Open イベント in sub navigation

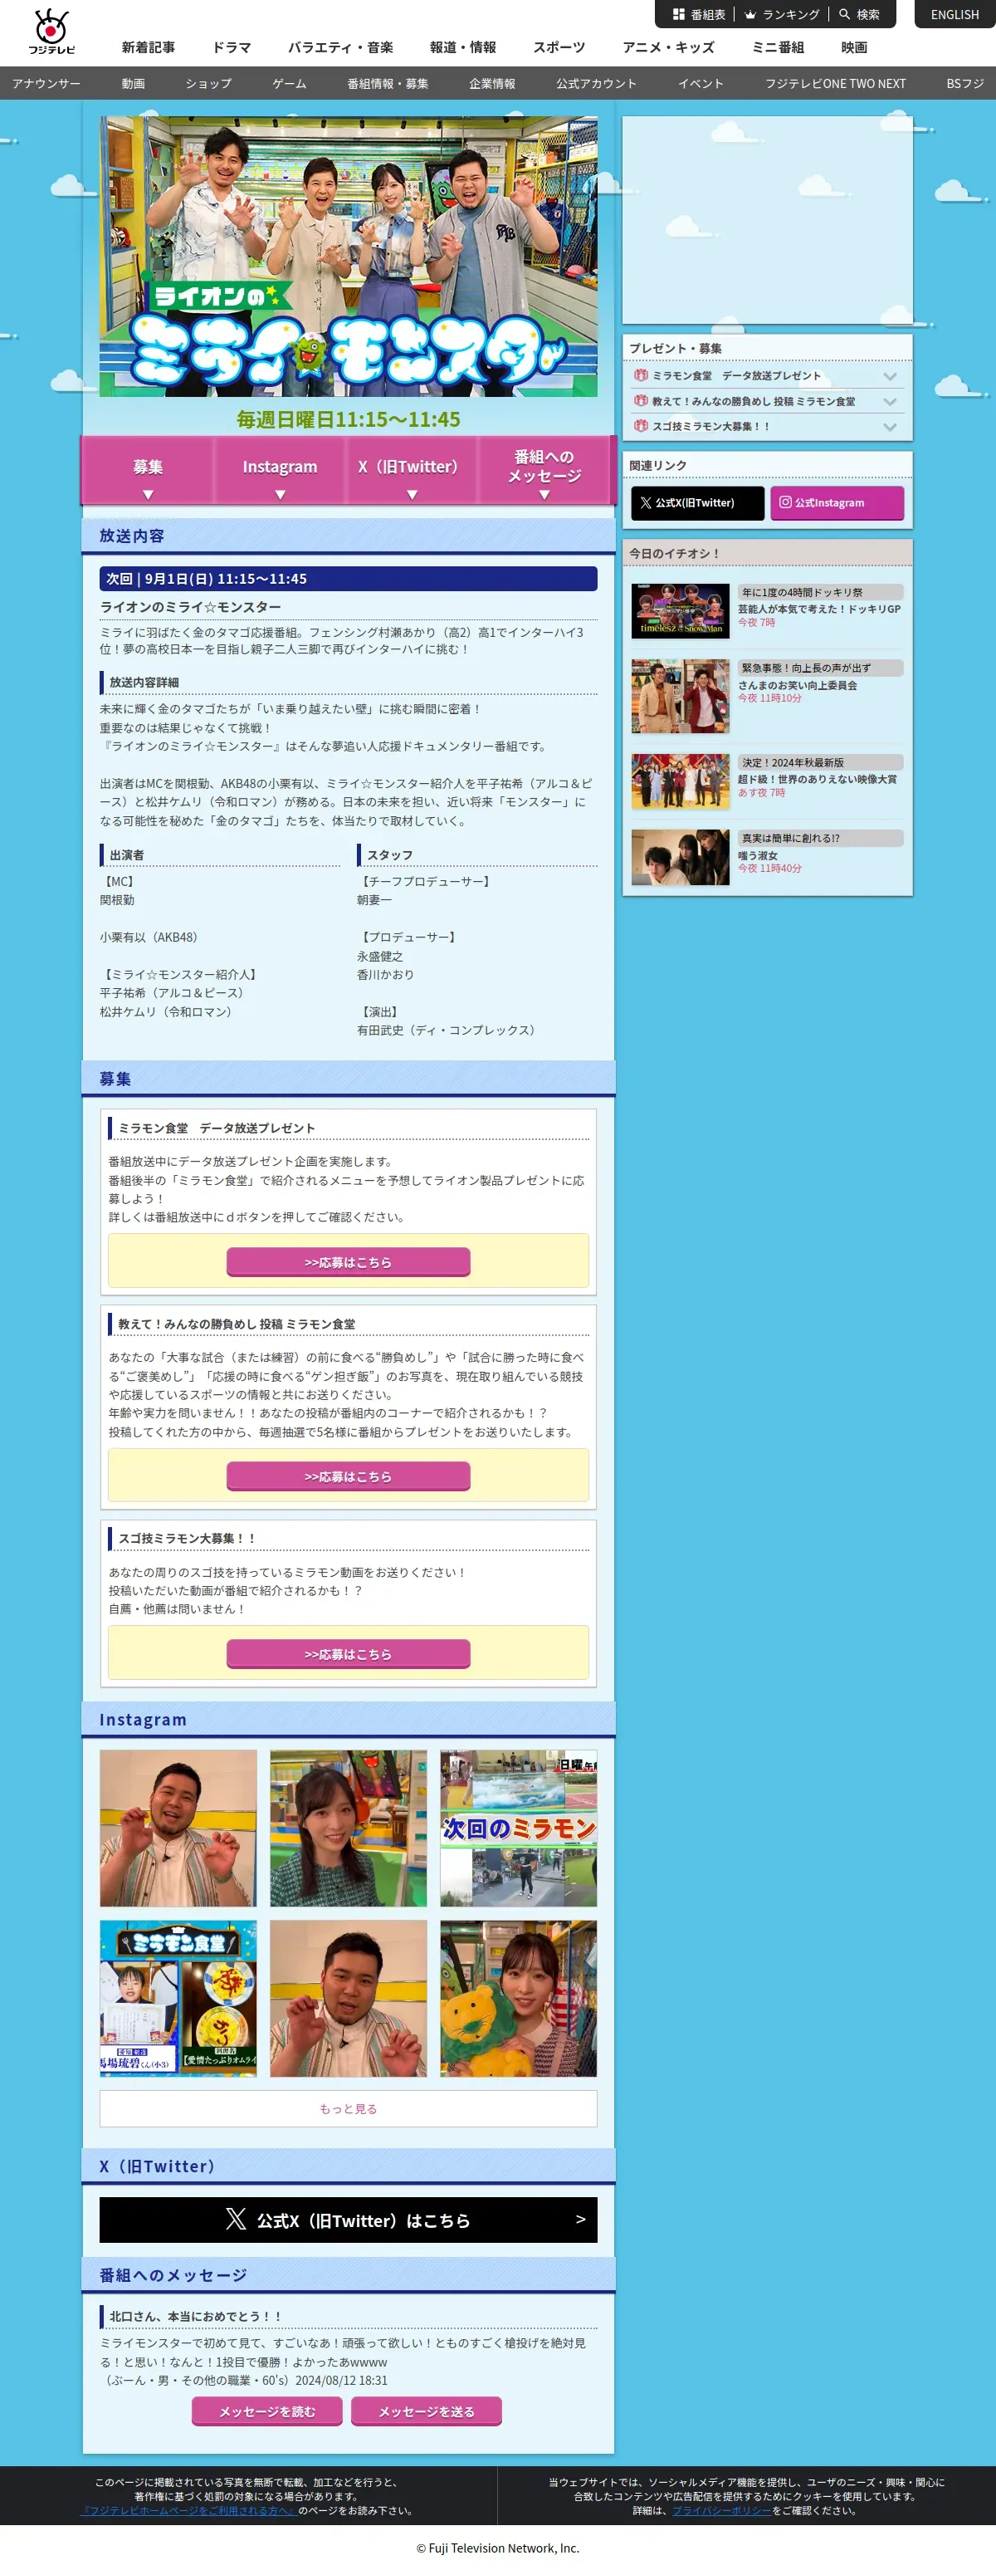pyautogui.click(x=701, y=84)
